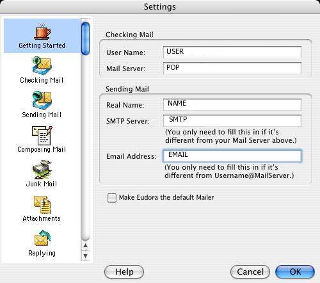Screen dimensions: 320x283
Task: Click the sidebar scroll up arrow
Action: click(86, 245)
